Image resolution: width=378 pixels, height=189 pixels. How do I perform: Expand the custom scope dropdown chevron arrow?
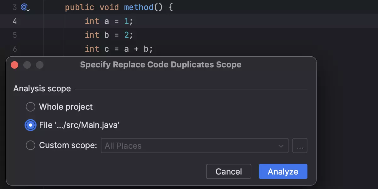[281, 146]
